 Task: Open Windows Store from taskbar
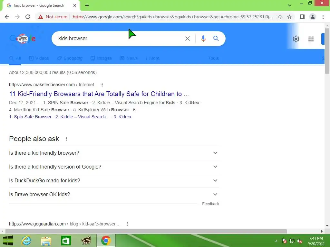(66, 241)
